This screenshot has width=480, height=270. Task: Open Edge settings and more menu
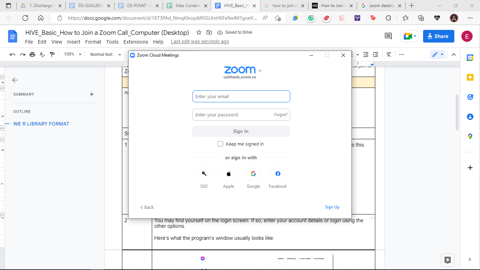[470, 18]
